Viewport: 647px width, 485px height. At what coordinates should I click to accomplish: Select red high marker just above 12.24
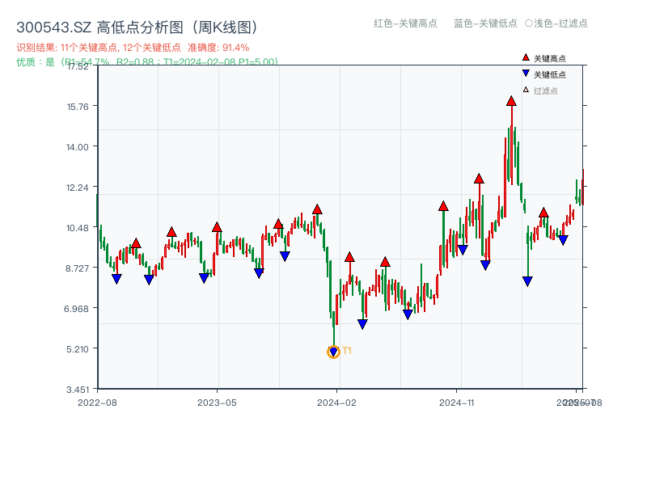coord(479,179)
